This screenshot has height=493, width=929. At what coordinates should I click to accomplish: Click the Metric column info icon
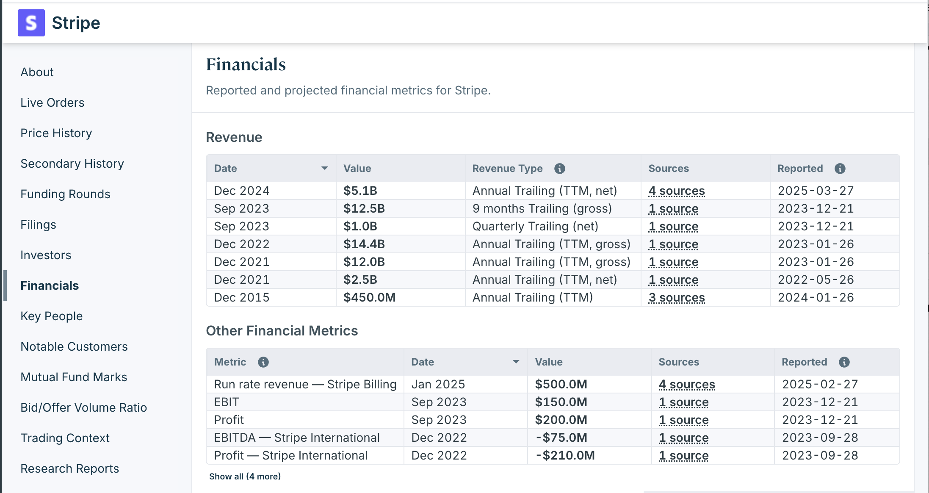point(263,362)
